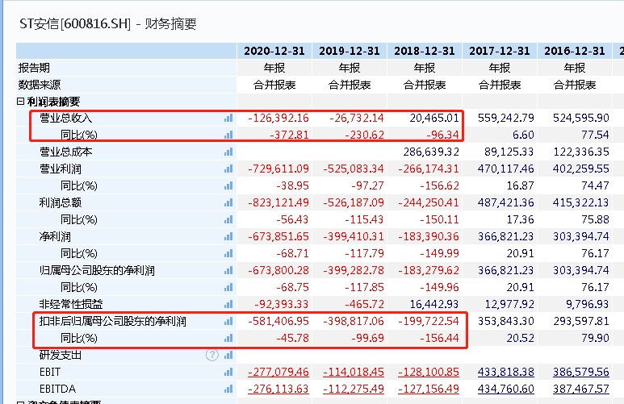Screen dimensions: 624x404
Task: Select 利润总额 value -823,121.49
Action: (x=278, y=202)
